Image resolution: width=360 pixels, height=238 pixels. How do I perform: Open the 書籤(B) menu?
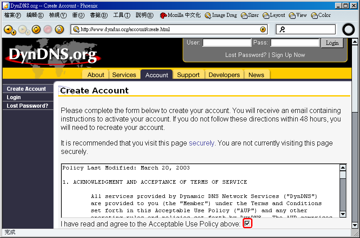point(99,16)
